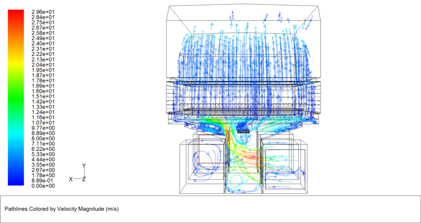Choose the 2.40e+01 legend value
The height and width of the screenshot is (223, 421).
(x=43, y=44)
